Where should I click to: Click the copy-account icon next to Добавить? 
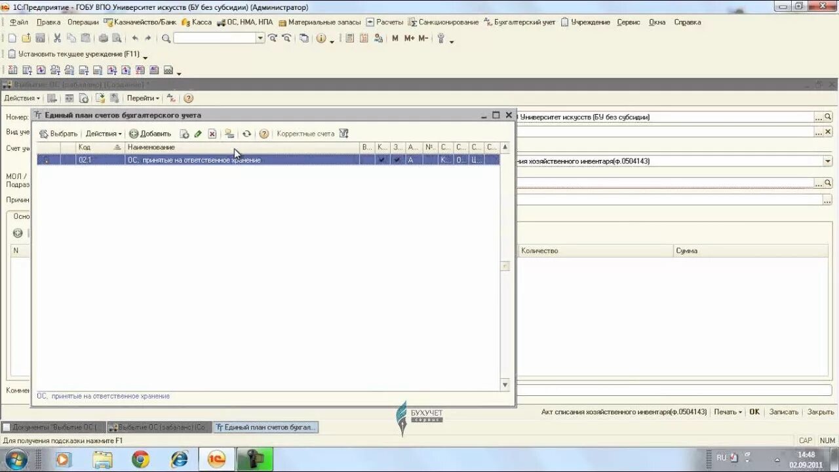pyautogui.click(x=185, y=134)
